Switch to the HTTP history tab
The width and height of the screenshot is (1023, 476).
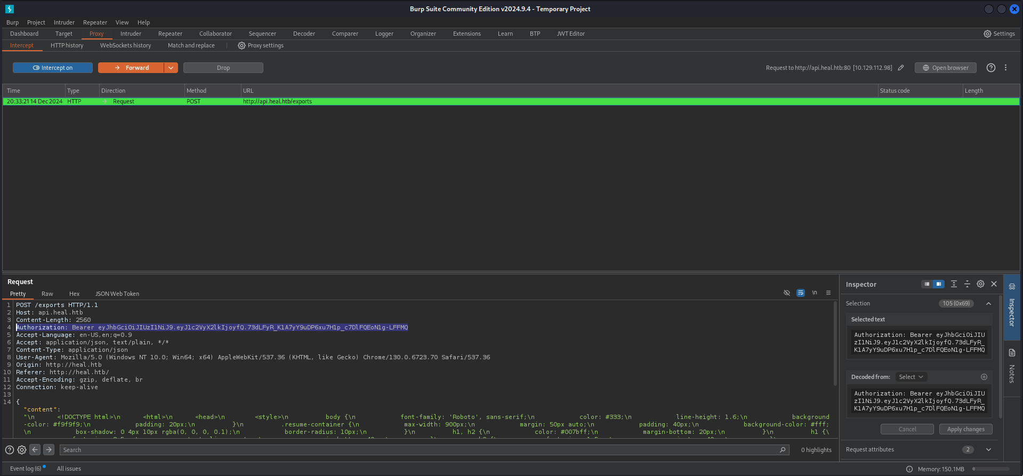[67, 46]
